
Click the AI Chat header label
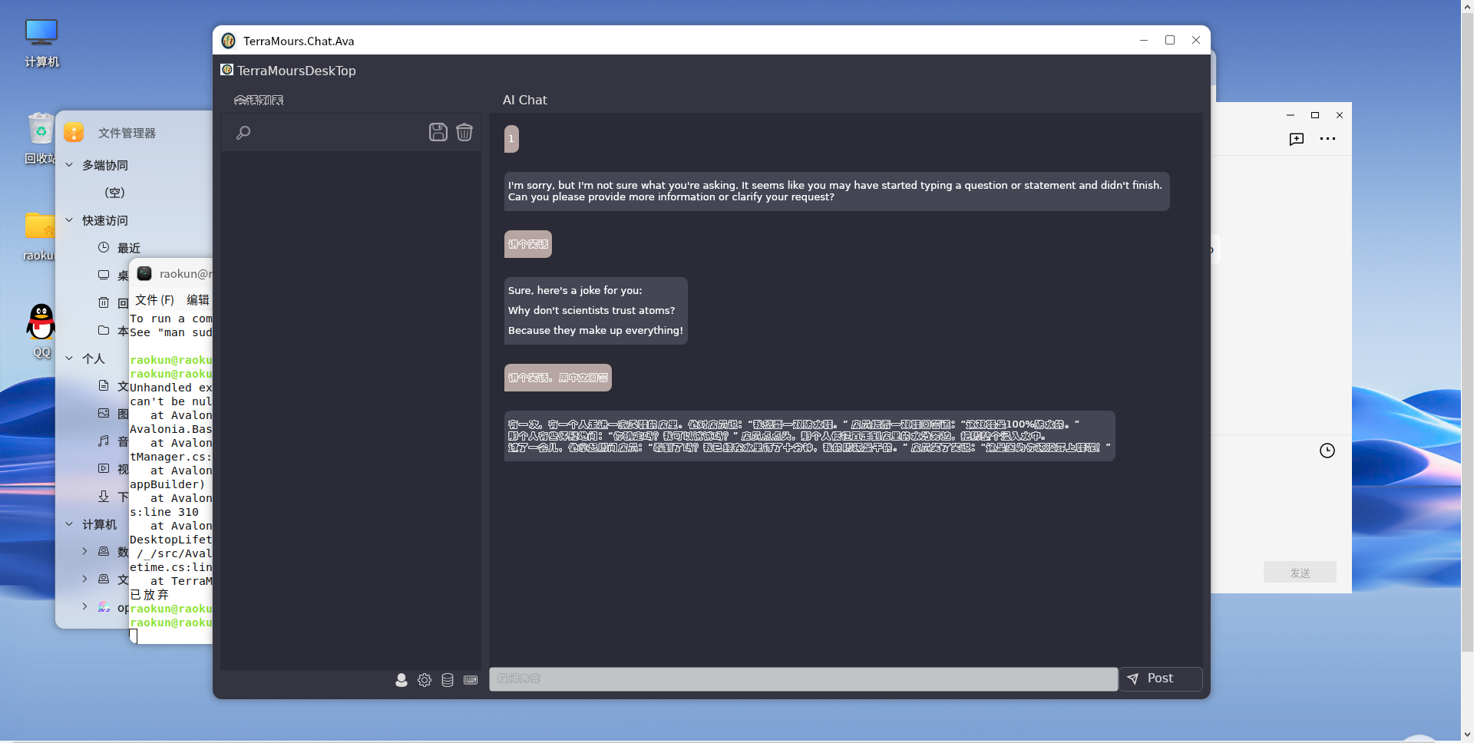click(525, 100)
